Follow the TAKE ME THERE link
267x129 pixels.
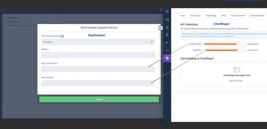tap(235, 81)
